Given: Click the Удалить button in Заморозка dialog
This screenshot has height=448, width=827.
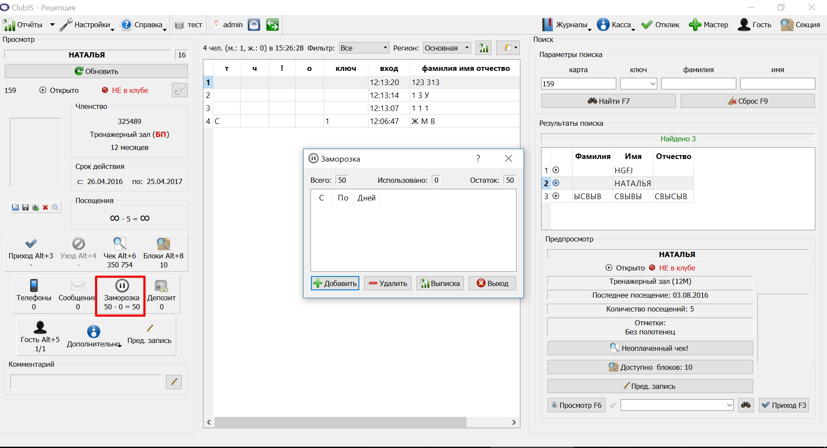Looking at the screenshot, I should point(388,283).
